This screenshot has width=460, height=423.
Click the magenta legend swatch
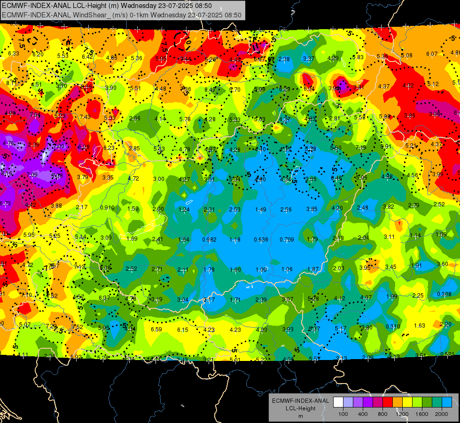378,402
